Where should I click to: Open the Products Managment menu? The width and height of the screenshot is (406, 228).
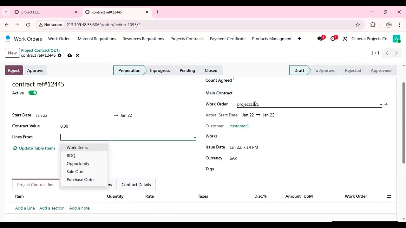(x=272, y=39)
